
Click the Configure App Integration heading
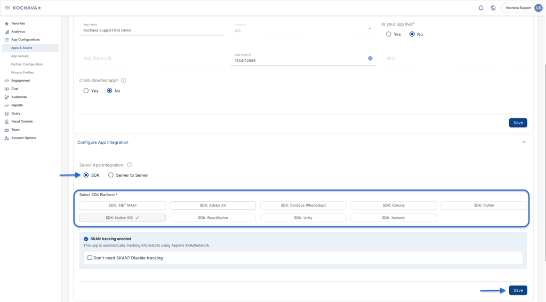(x=103, y=142)
